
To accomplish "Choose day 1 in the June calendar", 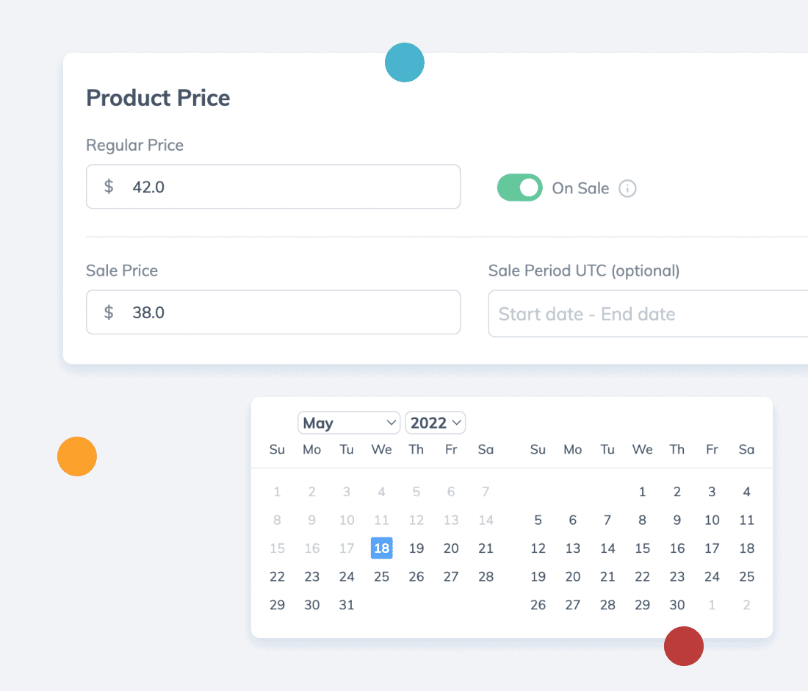I will pos(642,492).
